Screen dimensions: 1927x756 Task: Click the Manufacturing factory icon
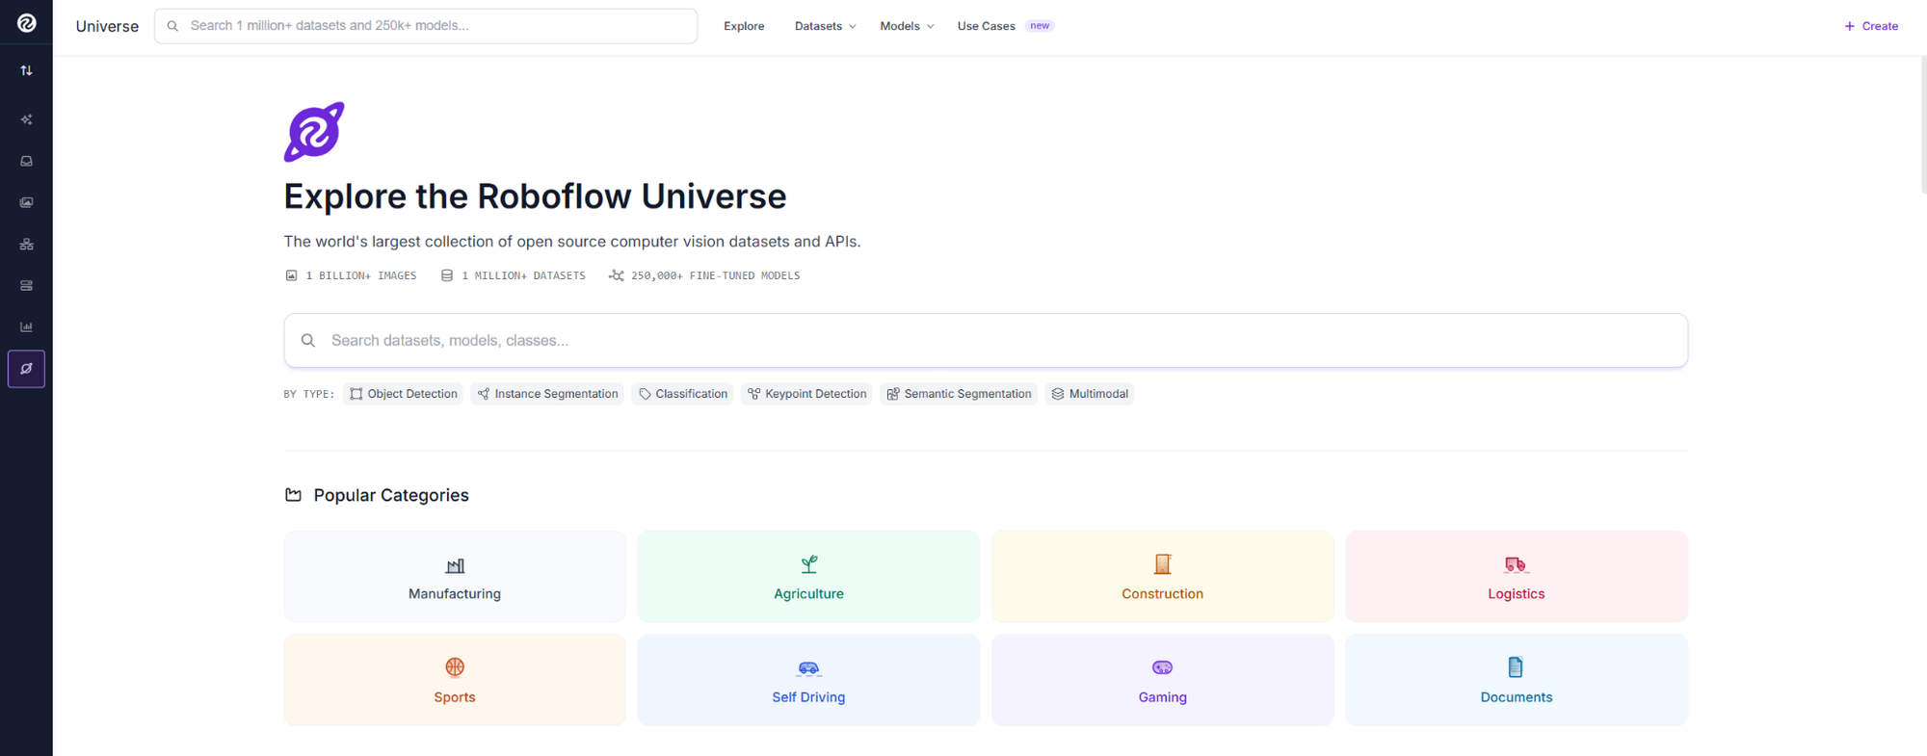tap(455, 565)
